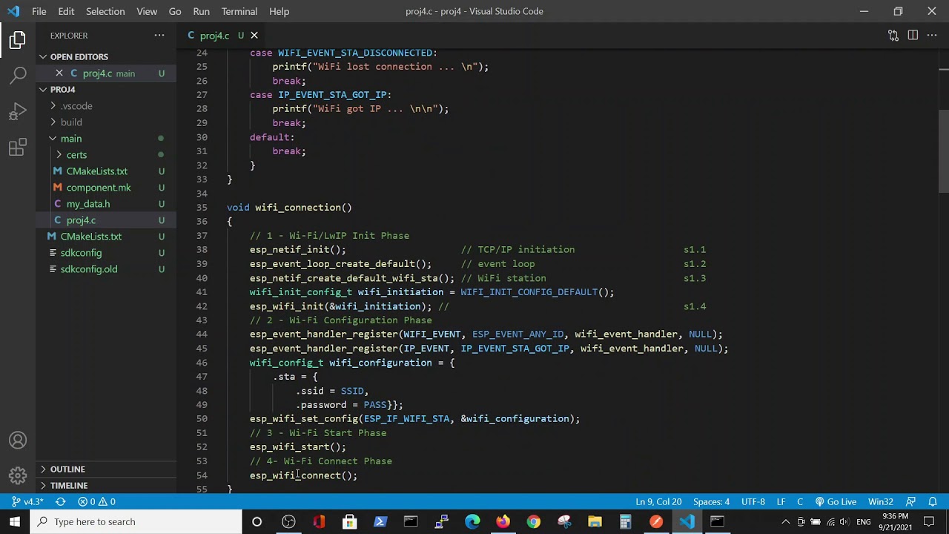Start Go Live server from status bar
Image resolution: width=949 pixels, height=534 pixels.
click(x=836, y=502)
